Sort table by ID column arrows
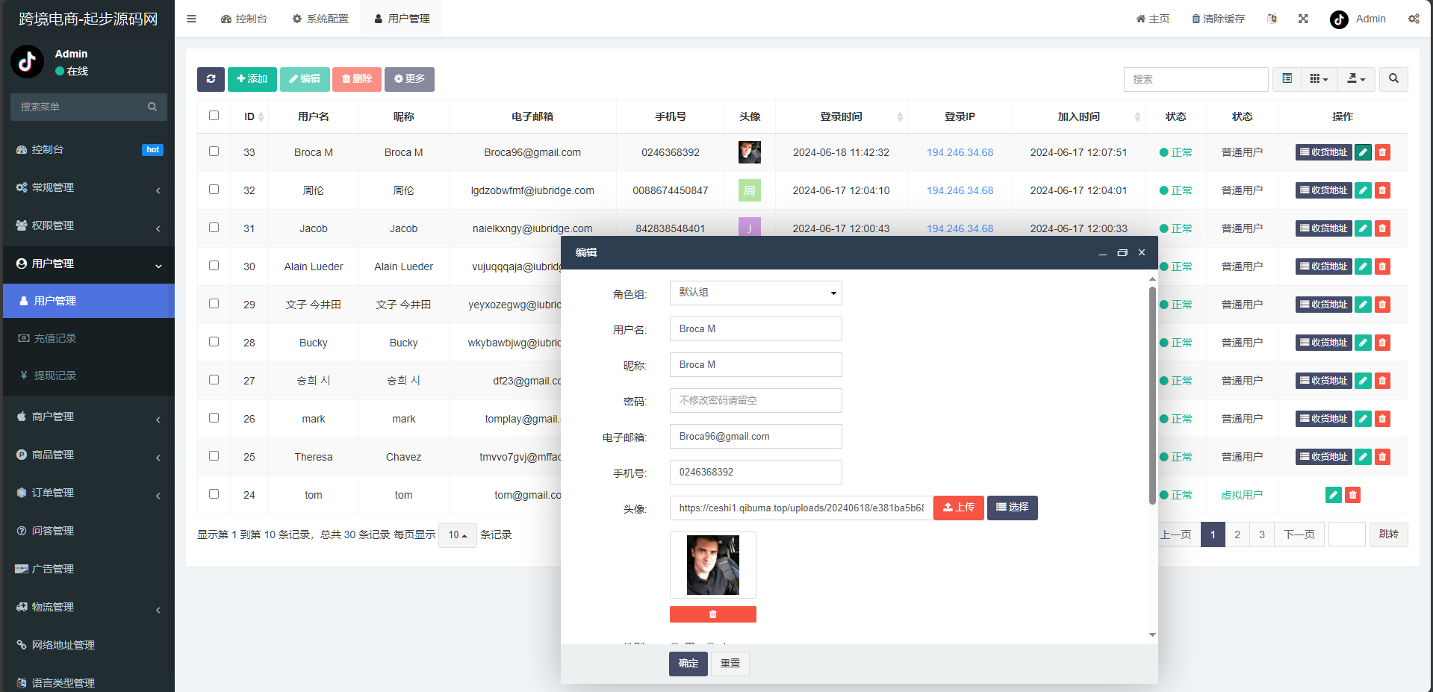The width and height of the screenshot is (1433, 692). click(261, 117)
